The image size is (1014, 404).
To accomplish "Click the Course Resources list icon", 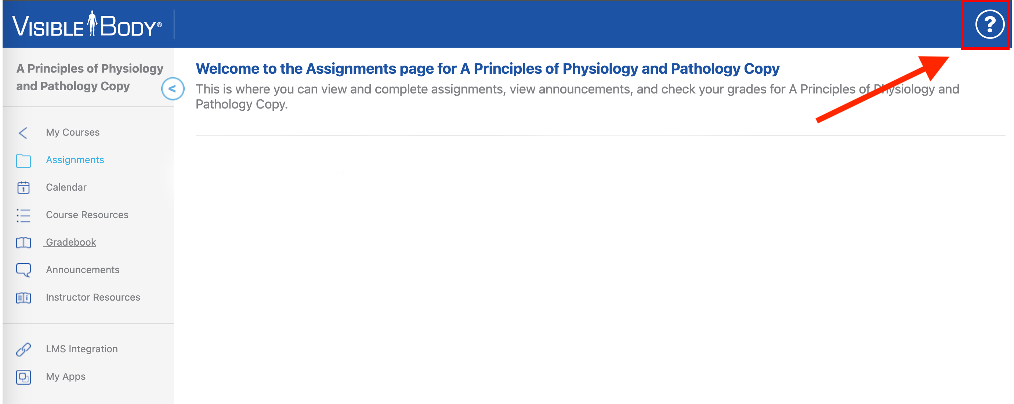I will tap(23, 215).
